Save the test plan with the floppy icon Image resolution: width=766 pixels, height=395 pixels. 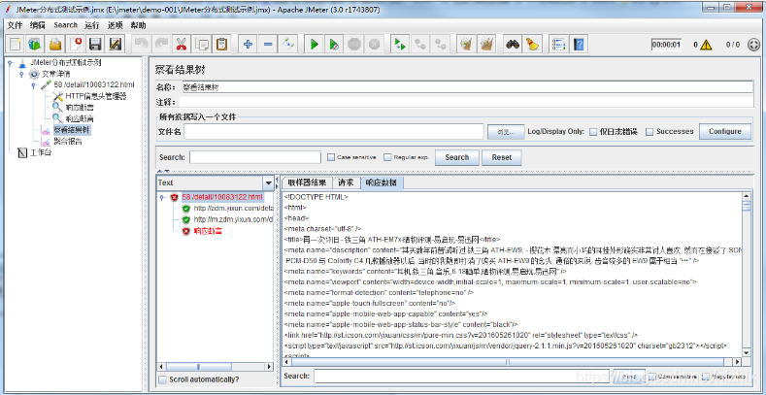pos(95,45)
